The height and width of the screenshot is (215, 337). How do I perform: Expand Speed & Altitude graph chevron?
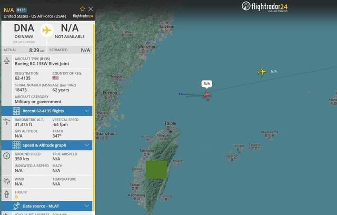[86, 145]
